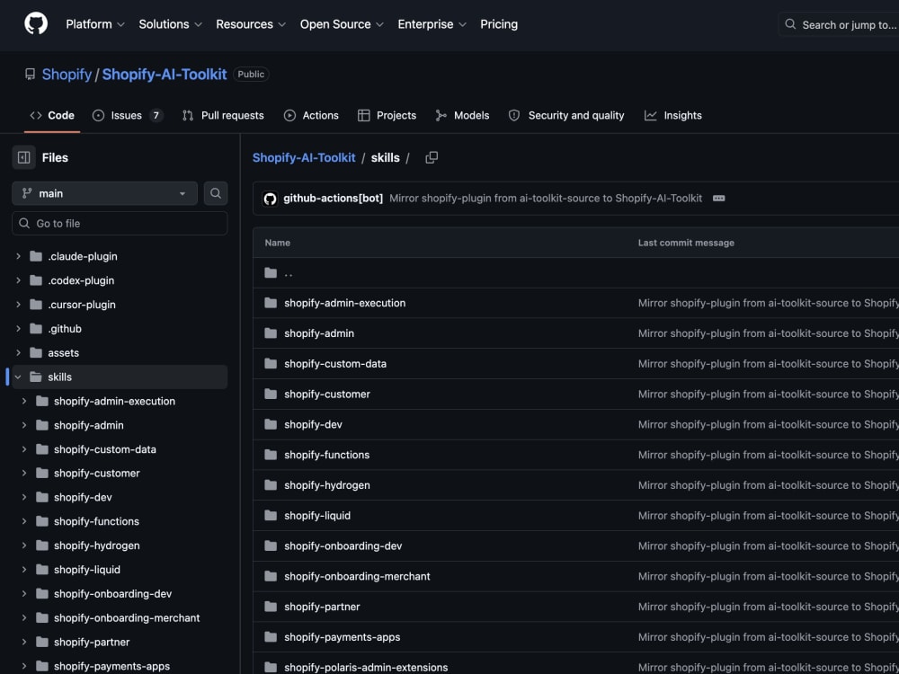Click the Search or jump to field

coord(839,24)
